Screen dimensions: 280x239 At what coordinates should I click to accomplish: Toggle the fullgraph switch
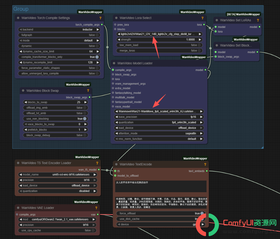pos(59,35)
